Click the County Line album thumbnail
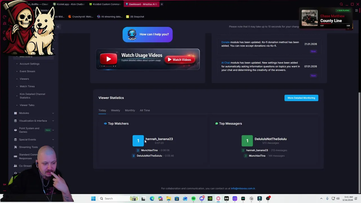The image size is (361, 203). [x=309, y=18]
